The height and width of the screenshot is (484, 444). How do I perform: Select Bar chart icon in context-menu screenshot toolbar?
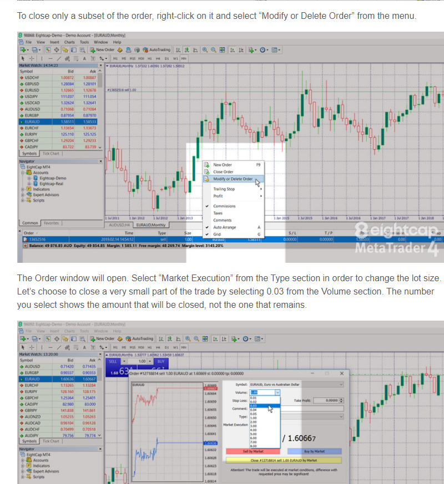click(178, 49)
